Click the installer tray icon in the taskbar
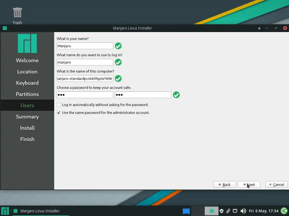 point(211,211)
